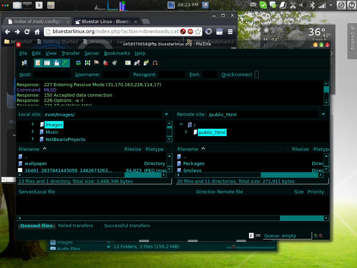Open the directory listing filters icon

click(128, 63)
